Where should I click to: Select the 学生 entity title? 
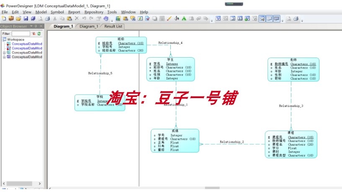point(170,59)
